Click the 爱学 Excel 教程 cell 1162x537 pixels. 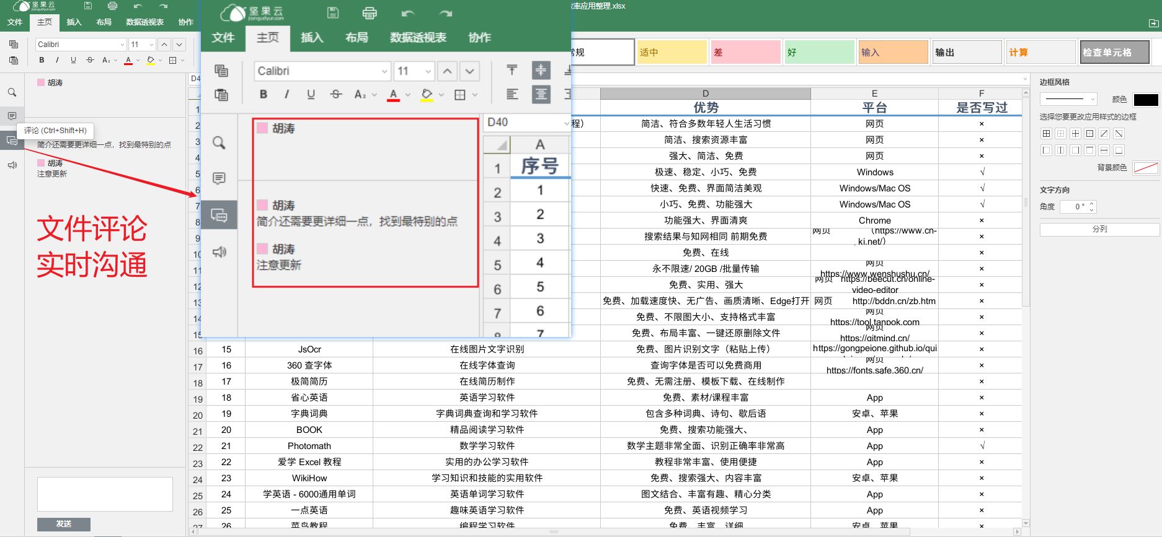tap(309, 462)
